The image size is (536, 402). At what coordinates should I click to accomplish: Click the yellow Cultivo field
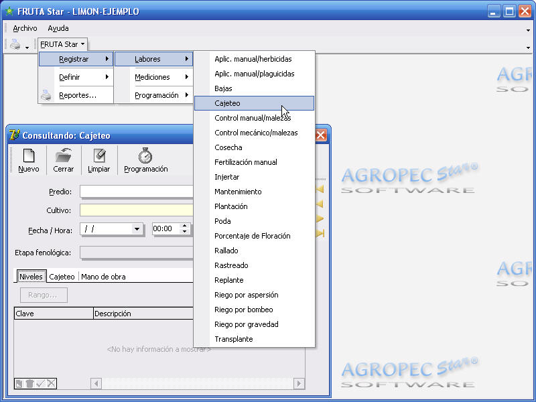[x=137, y=210]
